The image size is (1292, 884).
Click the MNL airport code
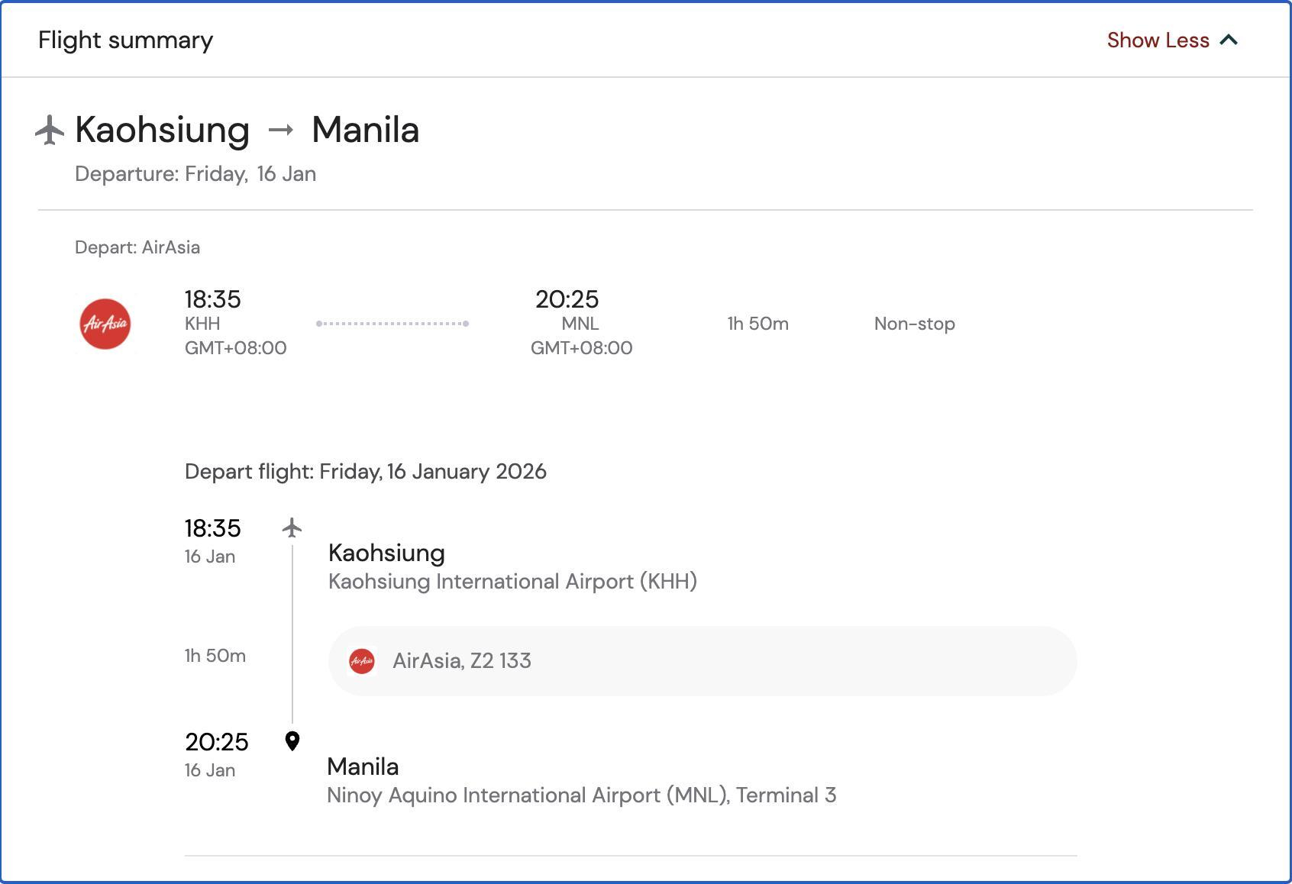click(x=580, y=324)
